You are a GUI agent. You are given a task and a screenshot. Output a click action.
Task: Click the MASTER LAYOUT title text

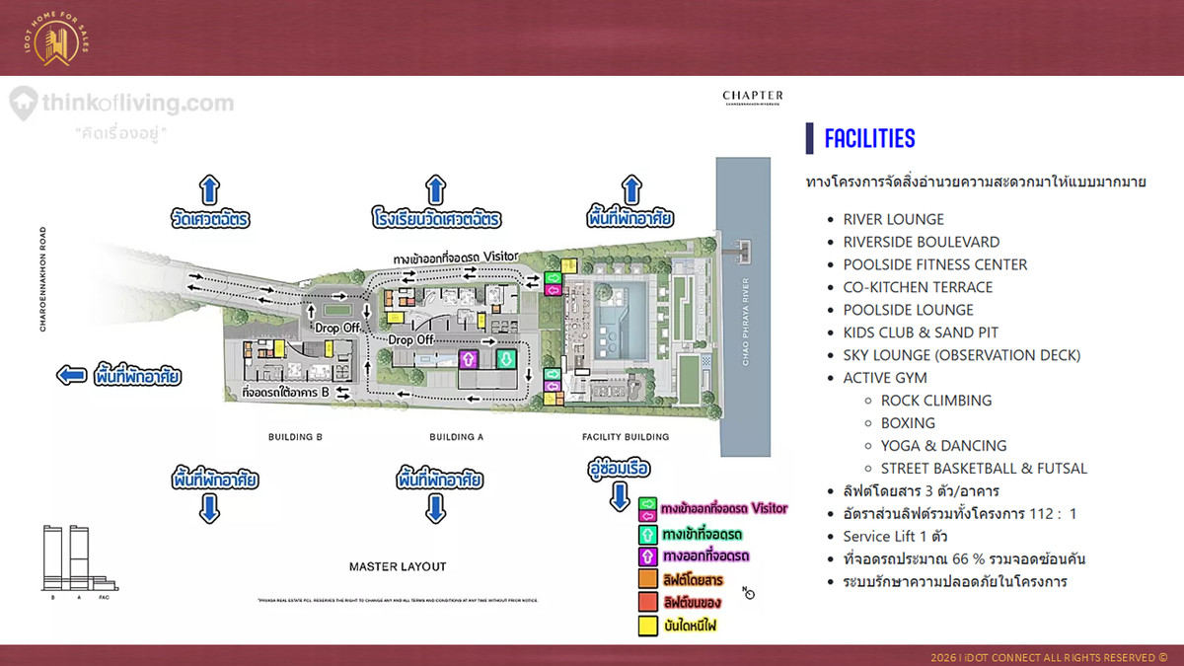[398, 566]
